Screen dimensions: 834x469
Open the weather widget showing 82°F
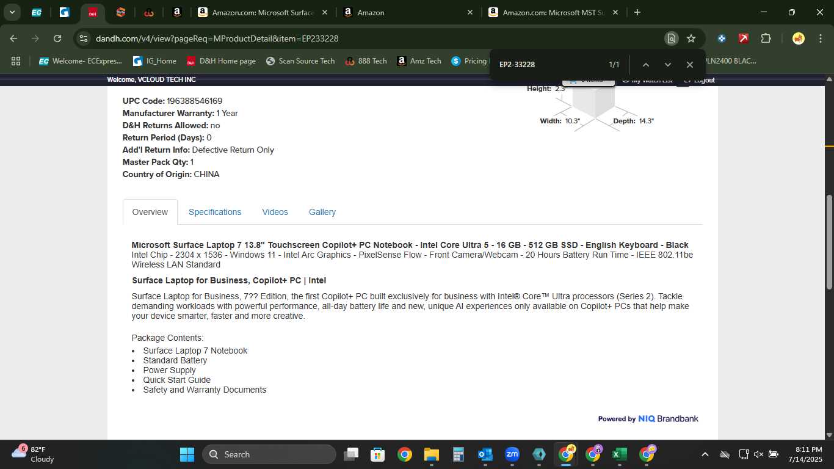coord(34,454)
